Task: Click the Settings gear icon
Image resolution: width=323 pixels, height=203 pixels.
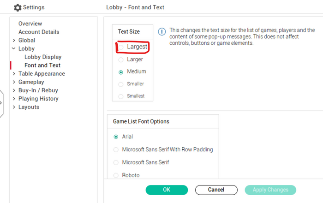Action: coord(18,8)
